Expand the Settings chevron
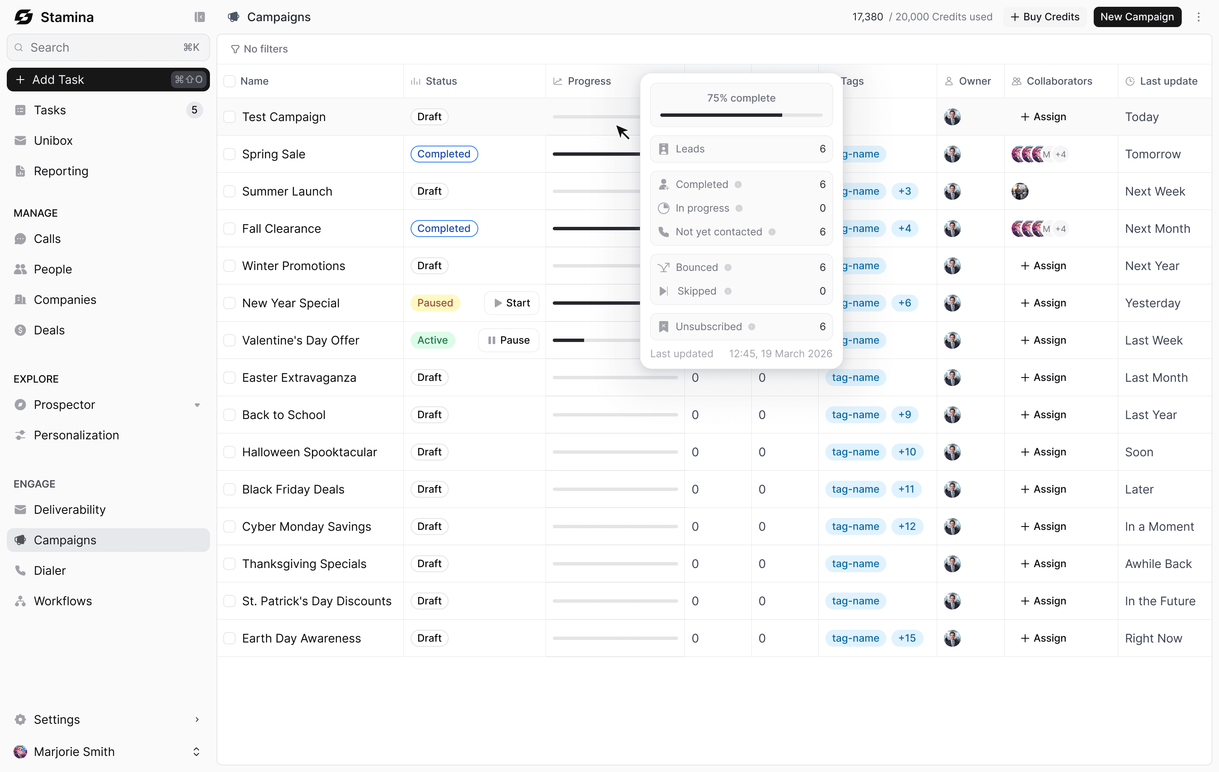 (197, 720)
